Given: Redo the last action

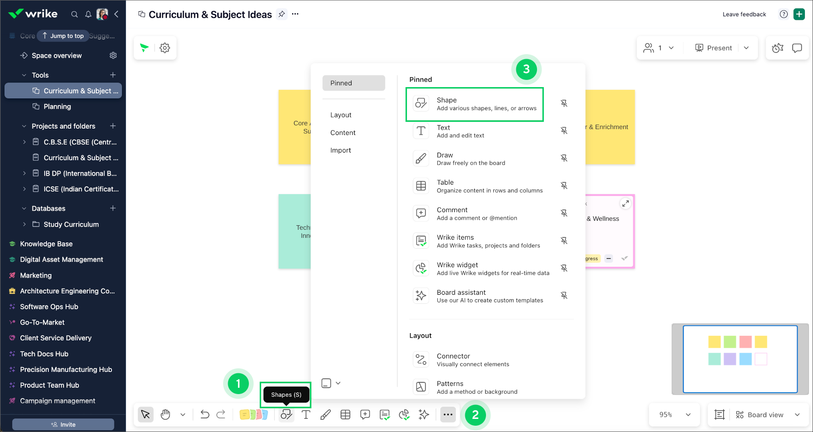Looking at the screenshot, I should click(x=221, y=414).
